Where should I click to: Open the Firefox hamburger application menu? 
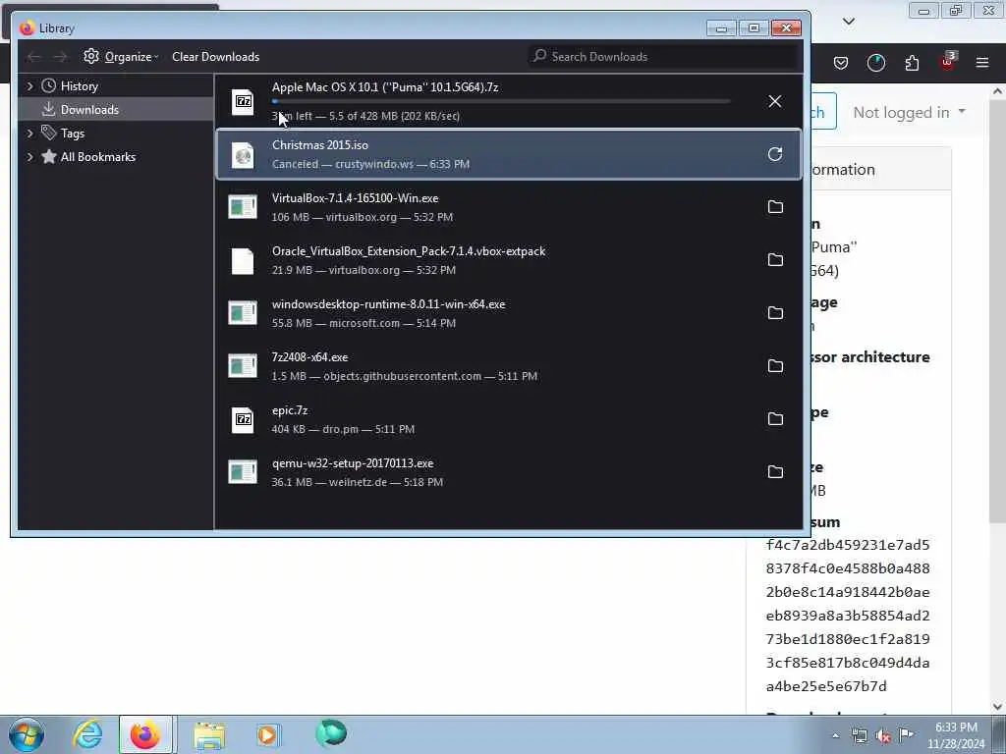pos(982,63)
